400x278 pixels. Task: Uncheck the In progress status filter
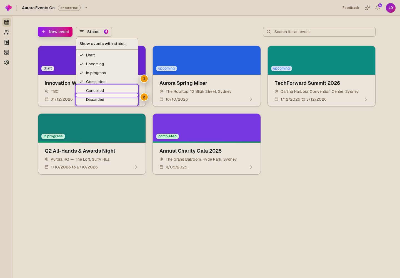[107, 73]
